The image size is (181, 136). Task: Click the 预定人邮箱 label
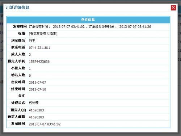tap(16, 116)
